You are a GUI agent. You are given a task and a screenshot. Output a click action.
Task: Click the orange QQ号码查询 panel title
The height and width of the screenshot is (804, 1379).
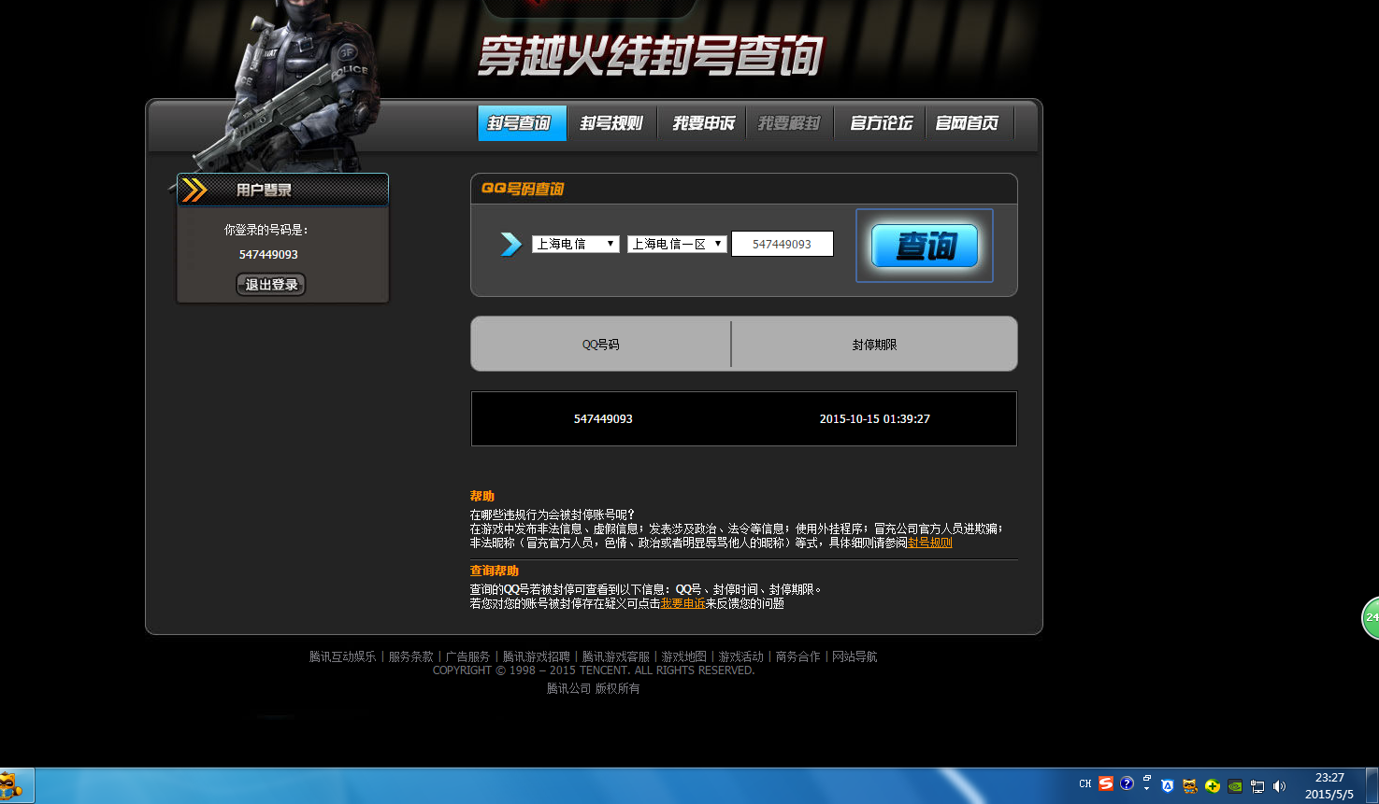[523, 189]
